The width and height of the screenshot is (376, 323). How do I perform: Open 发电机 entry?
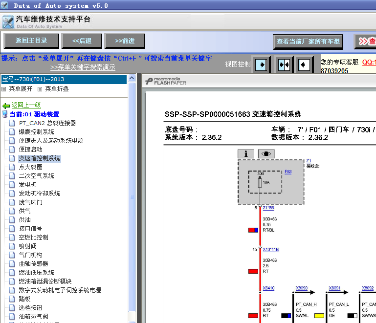[x=27, y=185]
